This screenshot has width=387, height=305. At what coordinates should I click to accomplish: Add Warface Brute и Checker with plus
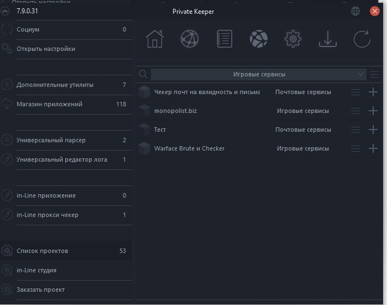[x=373, y=148]
